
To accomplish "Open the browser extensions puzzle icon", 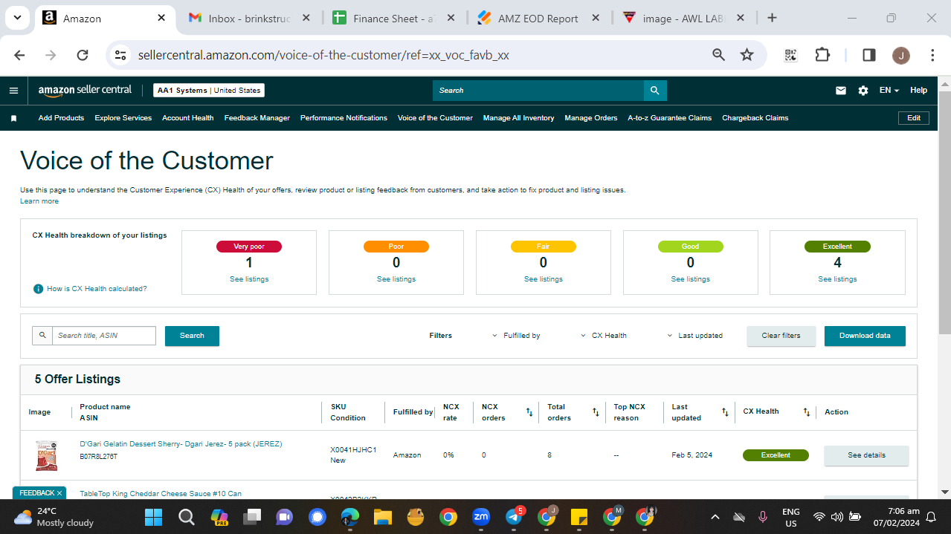I will click(x=822, y=55).
